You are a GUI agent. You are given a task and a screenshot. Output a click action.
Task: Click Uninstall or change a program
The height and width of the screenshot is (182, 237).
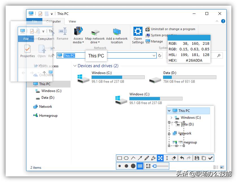[x=173, y=29]
